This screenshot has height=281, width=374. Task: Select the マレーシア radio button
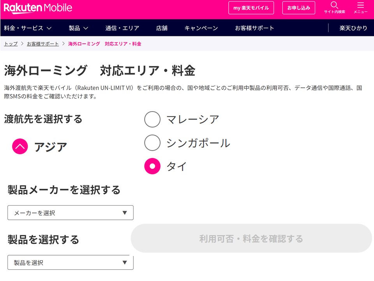coord(152,119)
